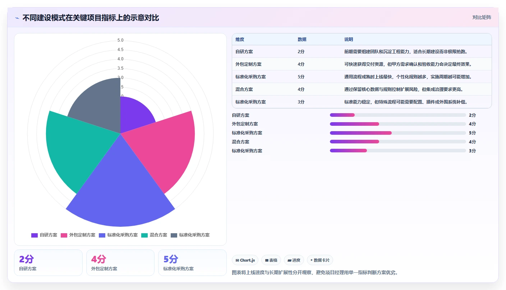Click the footer note starting with 图表将上线速度
Image resolution: width=506 pixels, height=290 pixels.
pos(315,273)
